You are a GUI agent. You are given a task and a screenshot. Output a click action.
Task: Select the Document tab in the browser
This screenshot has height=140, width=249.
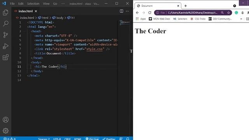coord(158,6)
